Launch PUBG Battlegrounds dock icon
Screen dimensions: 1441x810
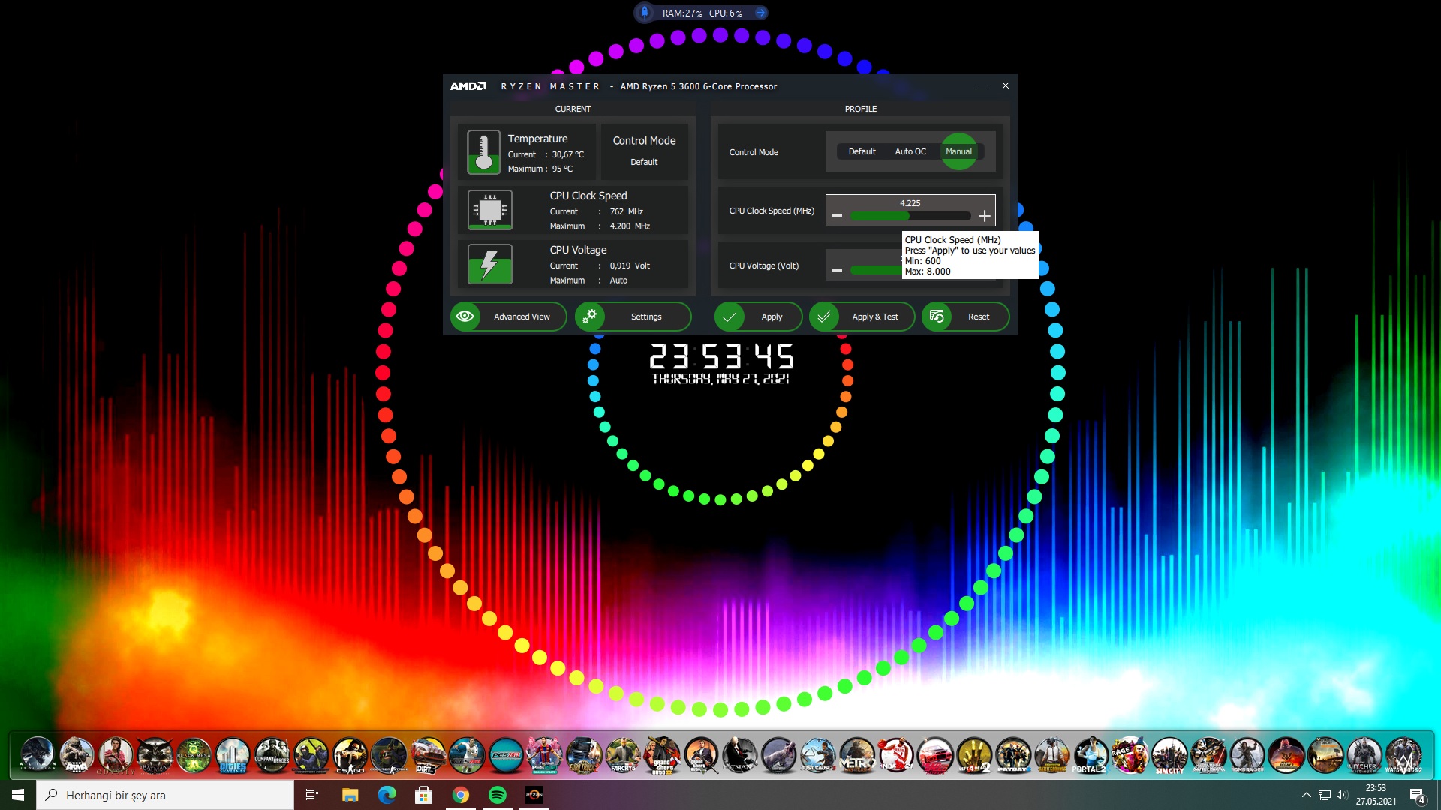point(1052,754)
